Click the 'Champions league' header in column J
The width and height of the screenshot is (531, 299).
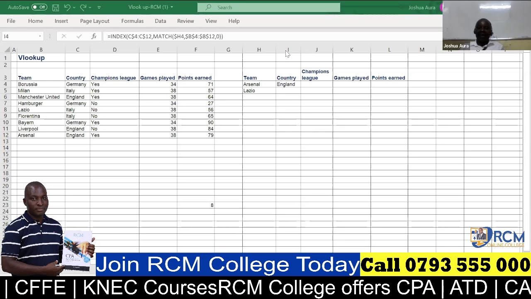click(317, 75)
